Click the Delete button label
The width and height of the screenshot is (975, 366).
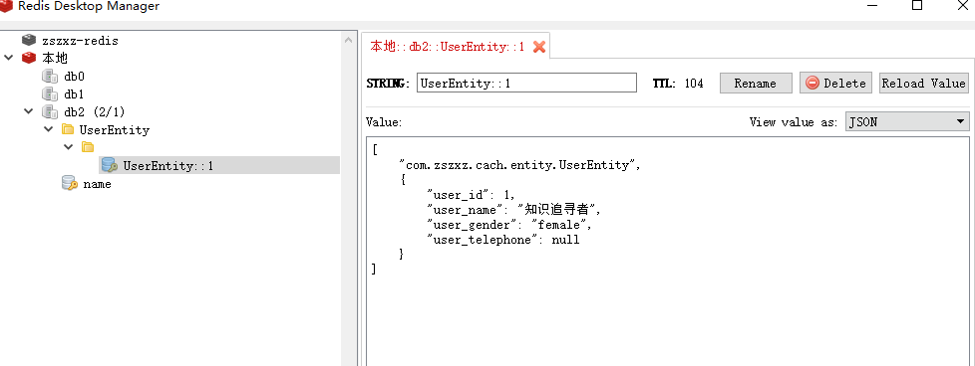(844, 84)
